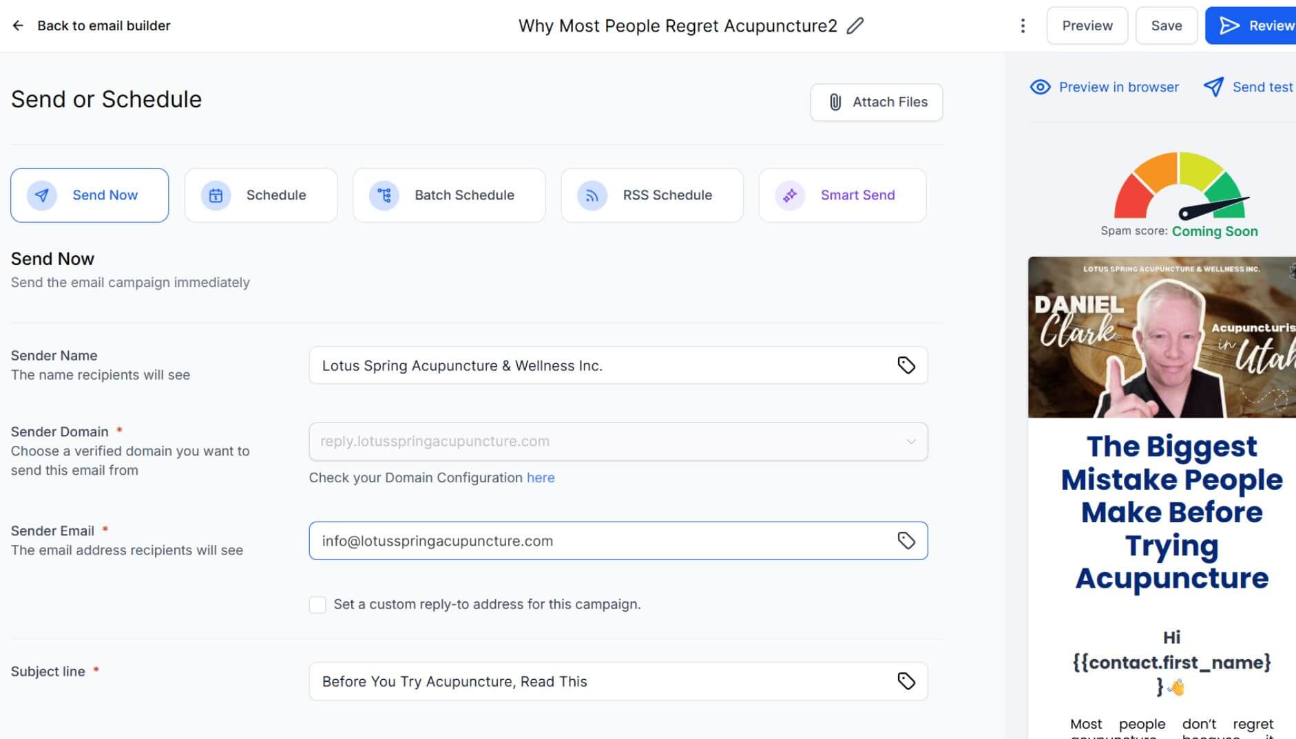
Task: Enable custom reply-to address checkbox
Action: pos(317,605)
